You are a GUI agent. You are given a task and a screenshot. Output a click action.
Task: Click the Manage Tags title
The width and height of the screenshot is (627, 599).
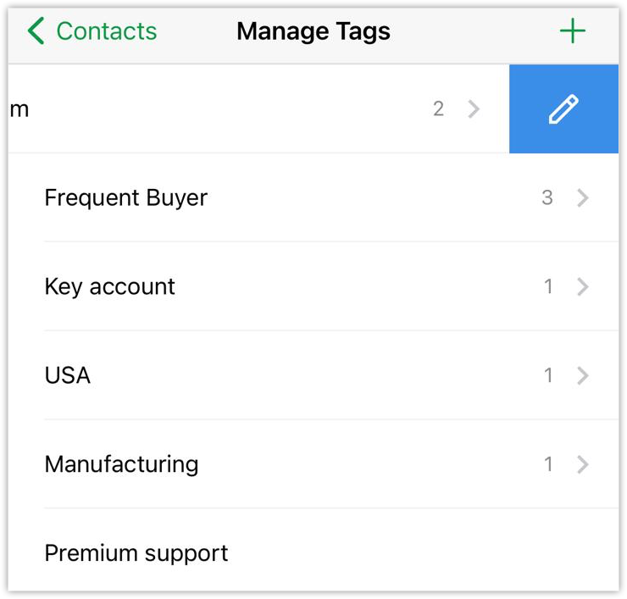pos(313,31)
